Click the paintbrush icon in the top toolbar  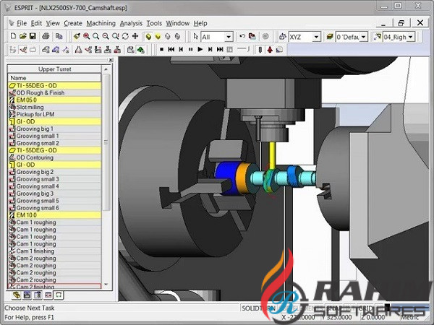point(77,36)
